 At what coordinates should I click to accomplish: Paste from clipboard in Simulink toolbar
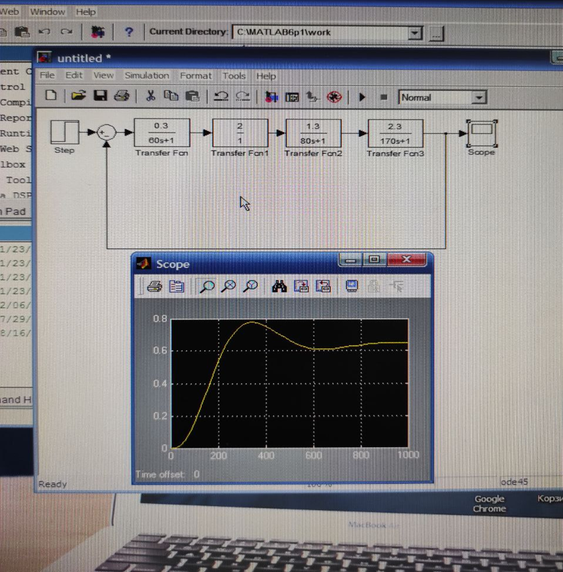click(193, 97)
